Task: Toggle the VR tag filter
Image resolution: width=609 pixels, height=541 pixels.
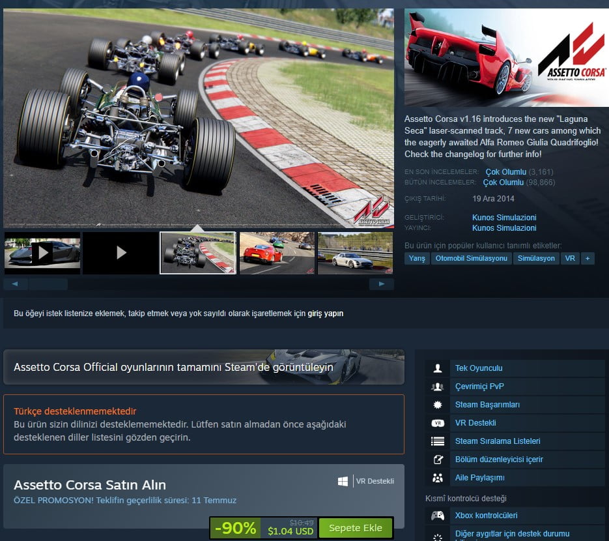Action: [570, 258]
